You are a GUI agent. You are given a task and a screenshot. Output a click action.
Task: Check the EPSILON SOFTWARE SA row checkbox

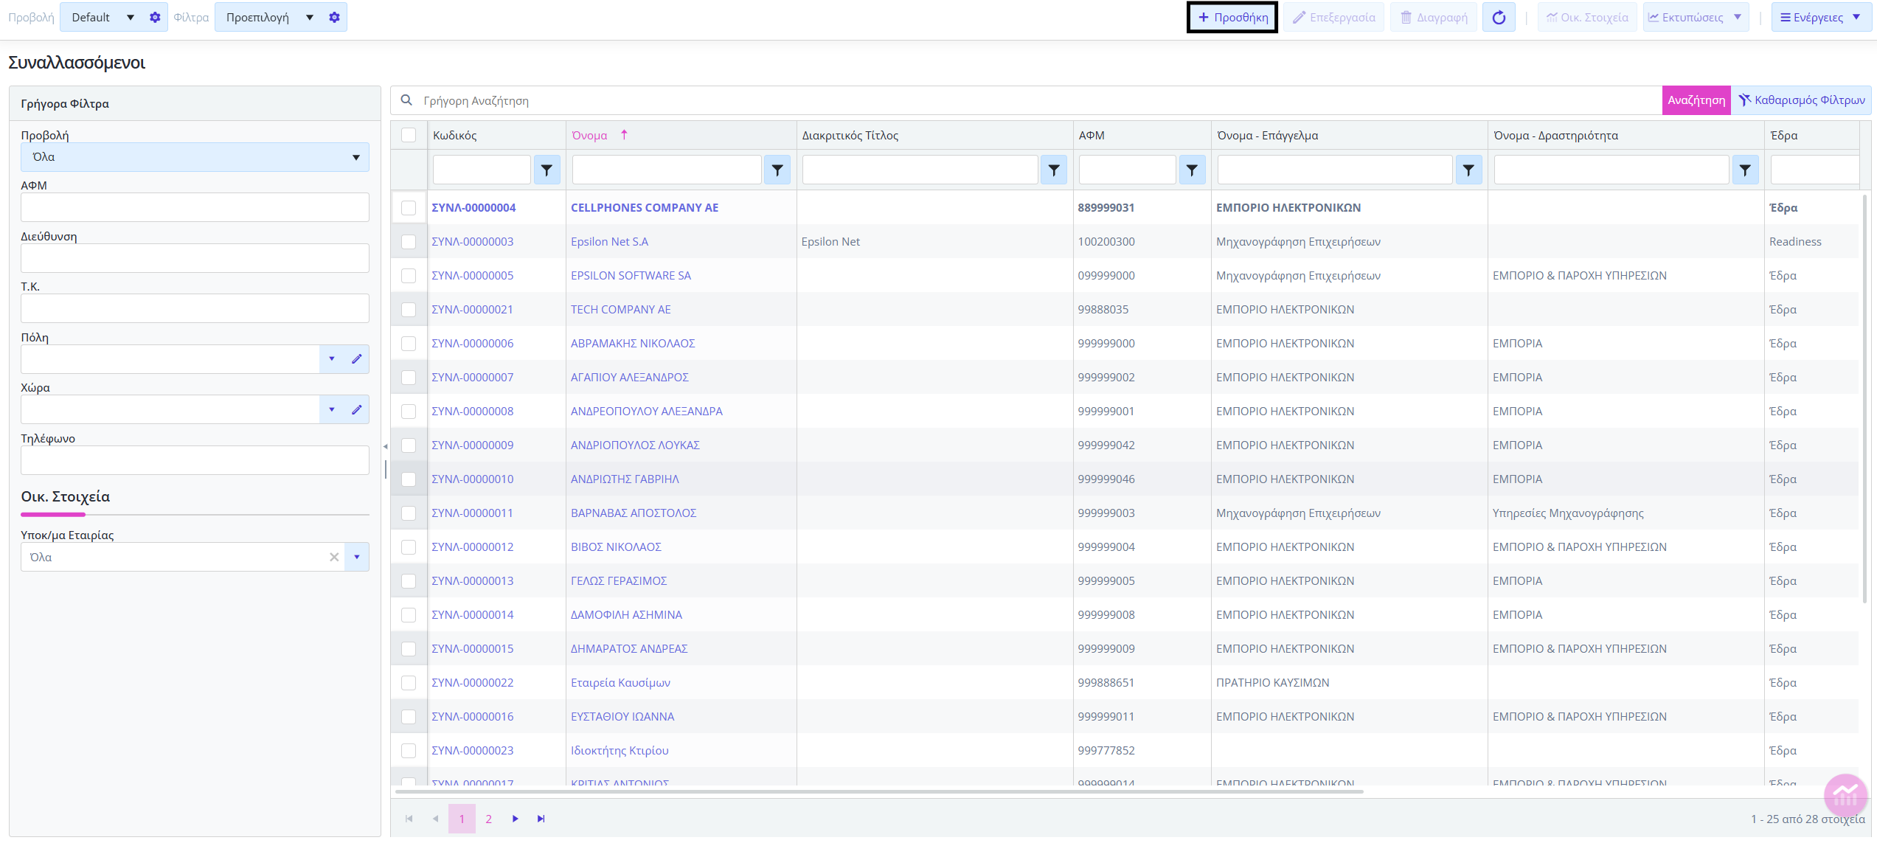pos(409,275)
